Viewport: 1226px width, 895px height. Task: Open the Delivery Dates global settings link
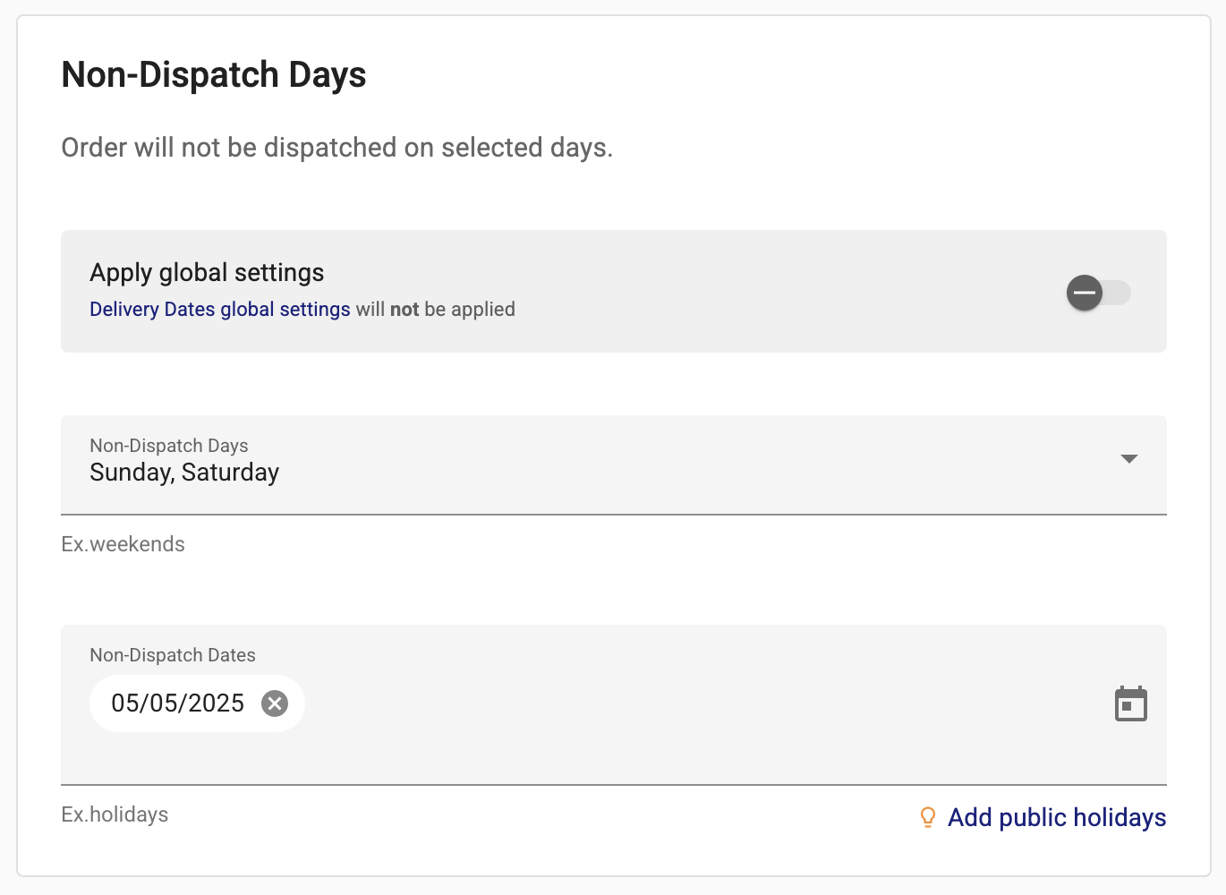pos(220,310)
